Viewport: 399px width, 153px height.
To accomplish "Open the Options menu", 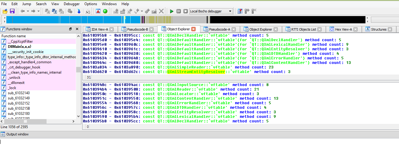I will [91, 4].
